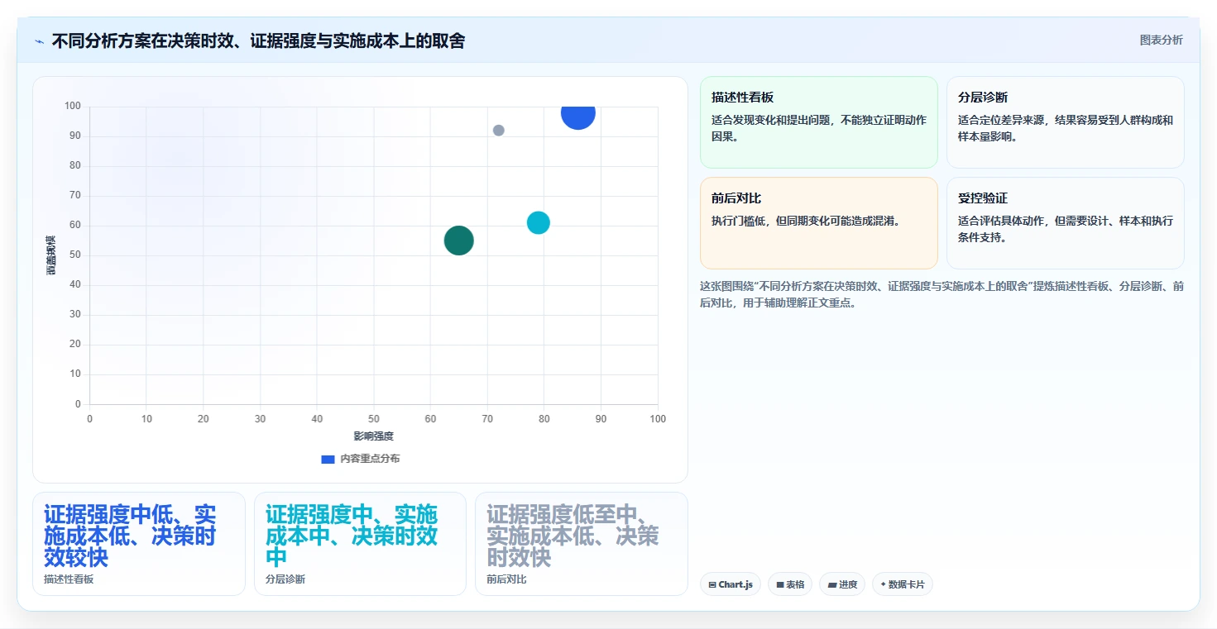
Task: Click the gray stat card labeled 前后对比
Action: click(x=582, y=544)
